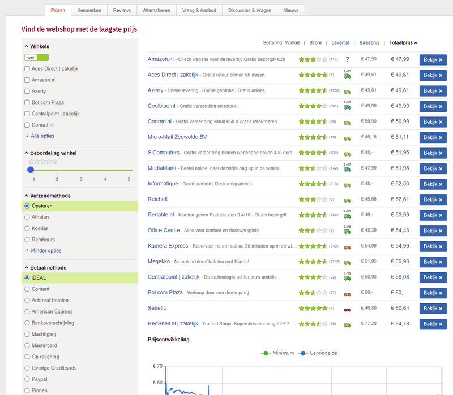Open the Kamera Express shop link
453x395 pixels.
point(168,246)
